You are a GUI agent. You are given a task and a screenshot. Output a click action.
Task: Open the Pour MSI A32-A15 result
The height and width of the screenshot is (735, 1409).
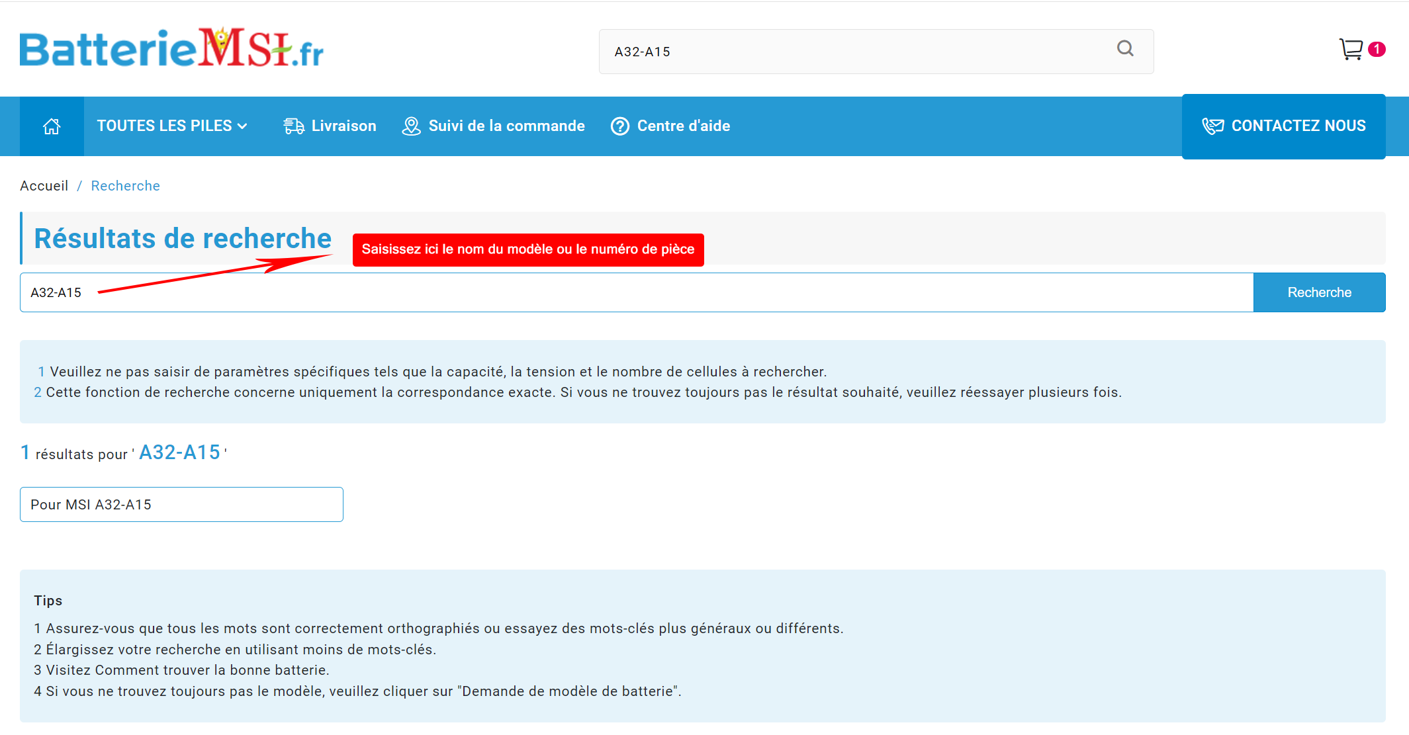pos(181,504)
